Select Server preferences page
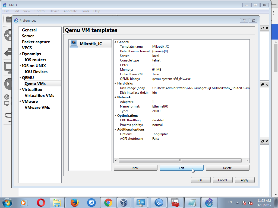This screenshot has width=278, height=208. click(x=28, y=36)
